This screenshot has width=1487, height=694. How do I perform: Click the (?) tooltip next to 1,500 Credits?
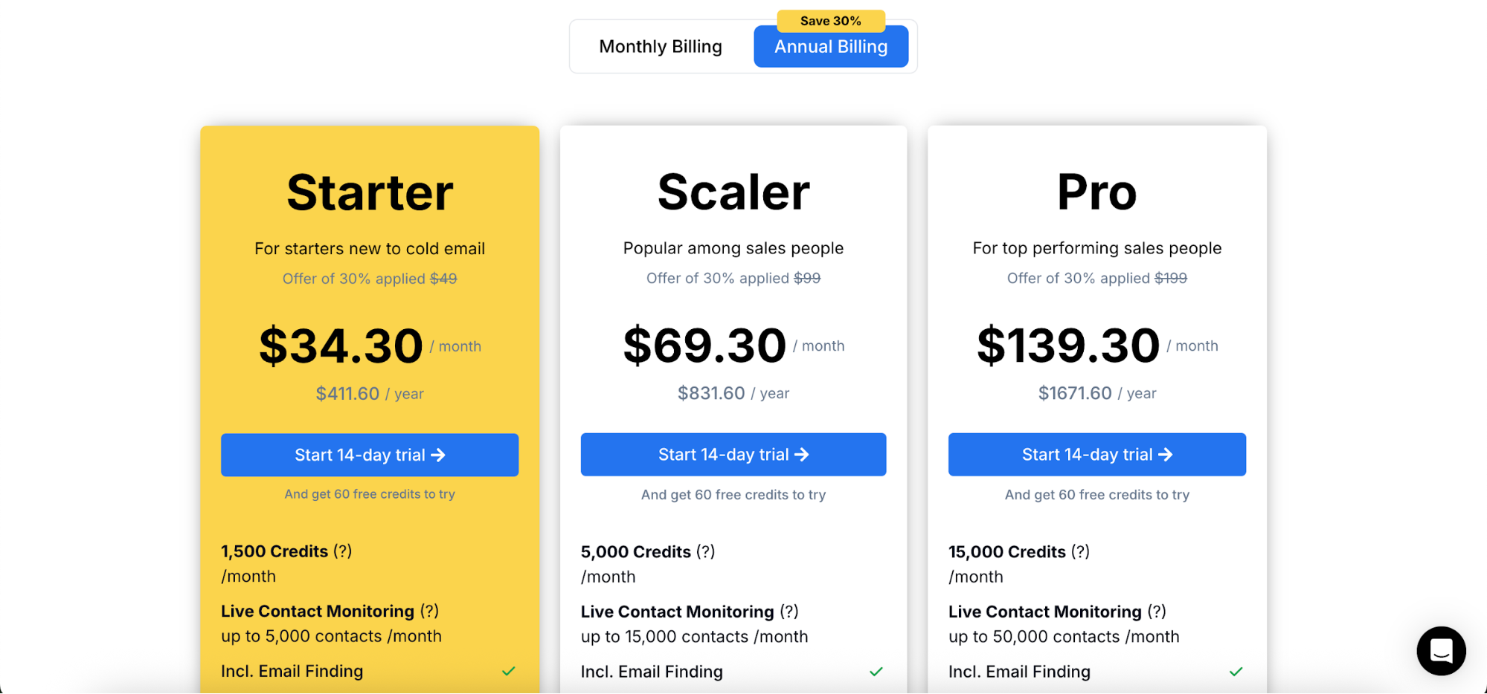342,551
